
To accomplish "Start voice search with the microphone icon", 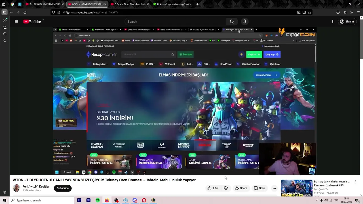I will coord(245,22).
